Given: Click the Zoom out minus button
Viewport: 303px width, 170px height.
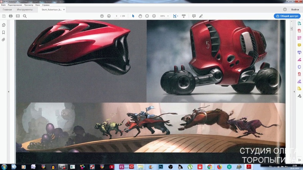Looking at the screenshot, I should 147,16.
